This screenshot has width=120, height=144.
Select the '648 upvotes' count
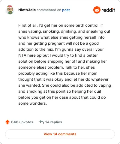22,122
